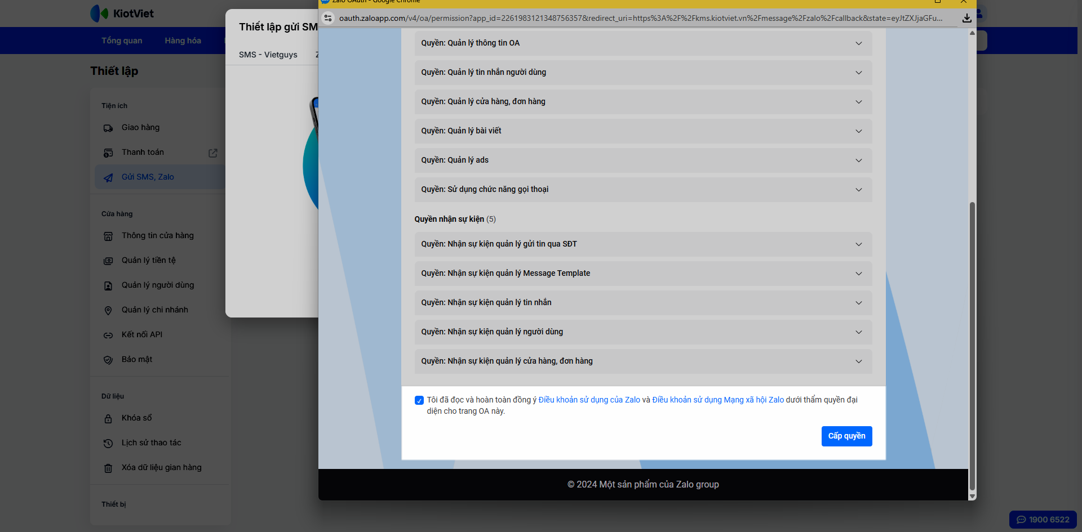Screen dimensions: 1082x532
Task: Expand Quyền: Quản lý tin nhắn người dùng
Action: point(644,73)
